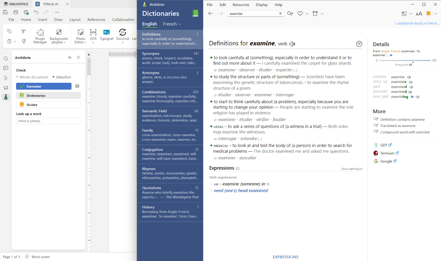Image resolution: width=441 pixels, height=261 pixels.
Task: Select the Selection check option
Action: pyautogui.click(x=62, y=77)
